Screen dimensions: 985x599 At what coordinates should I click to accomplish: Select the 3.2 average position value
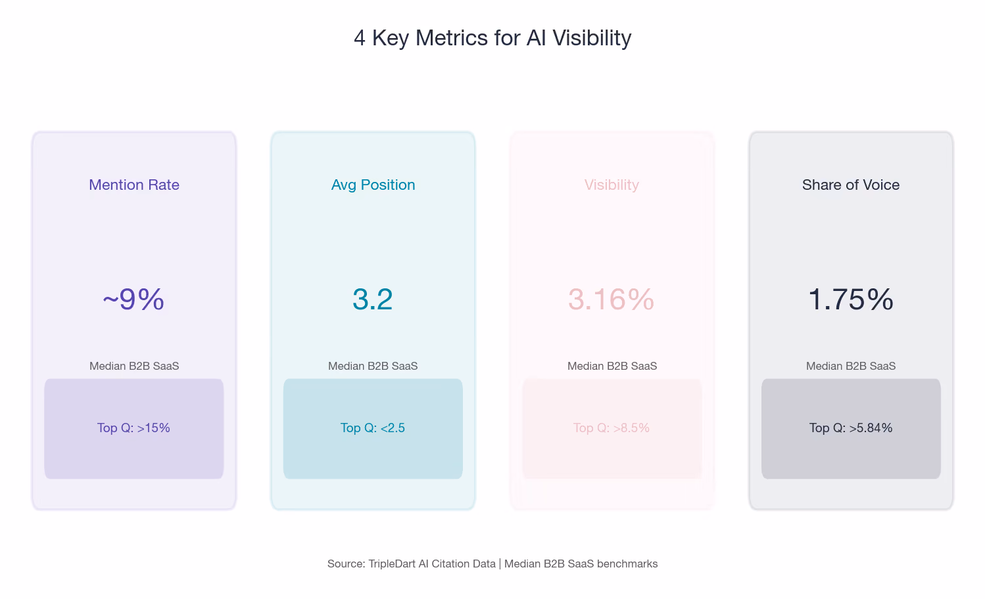click(373, 299)
